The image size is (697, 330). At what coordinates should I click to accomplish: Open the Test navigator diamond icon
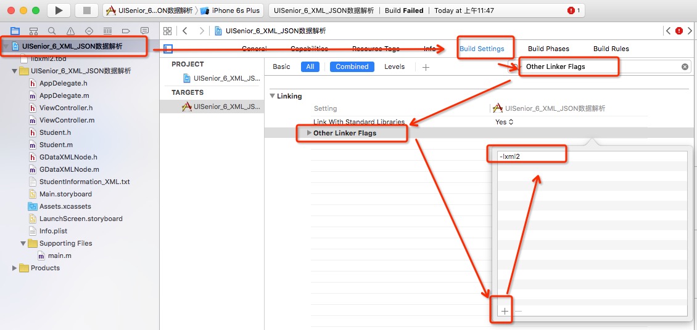88,31
